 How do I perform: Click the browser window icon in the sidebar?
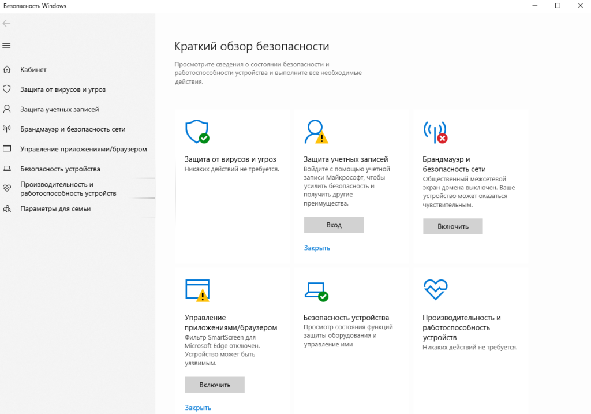(x=7, y=148)
